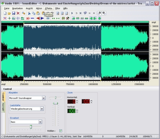Screen dimensions: 160x139
Task: Click the yellow tag properties icon
Action: coord(23,13)
